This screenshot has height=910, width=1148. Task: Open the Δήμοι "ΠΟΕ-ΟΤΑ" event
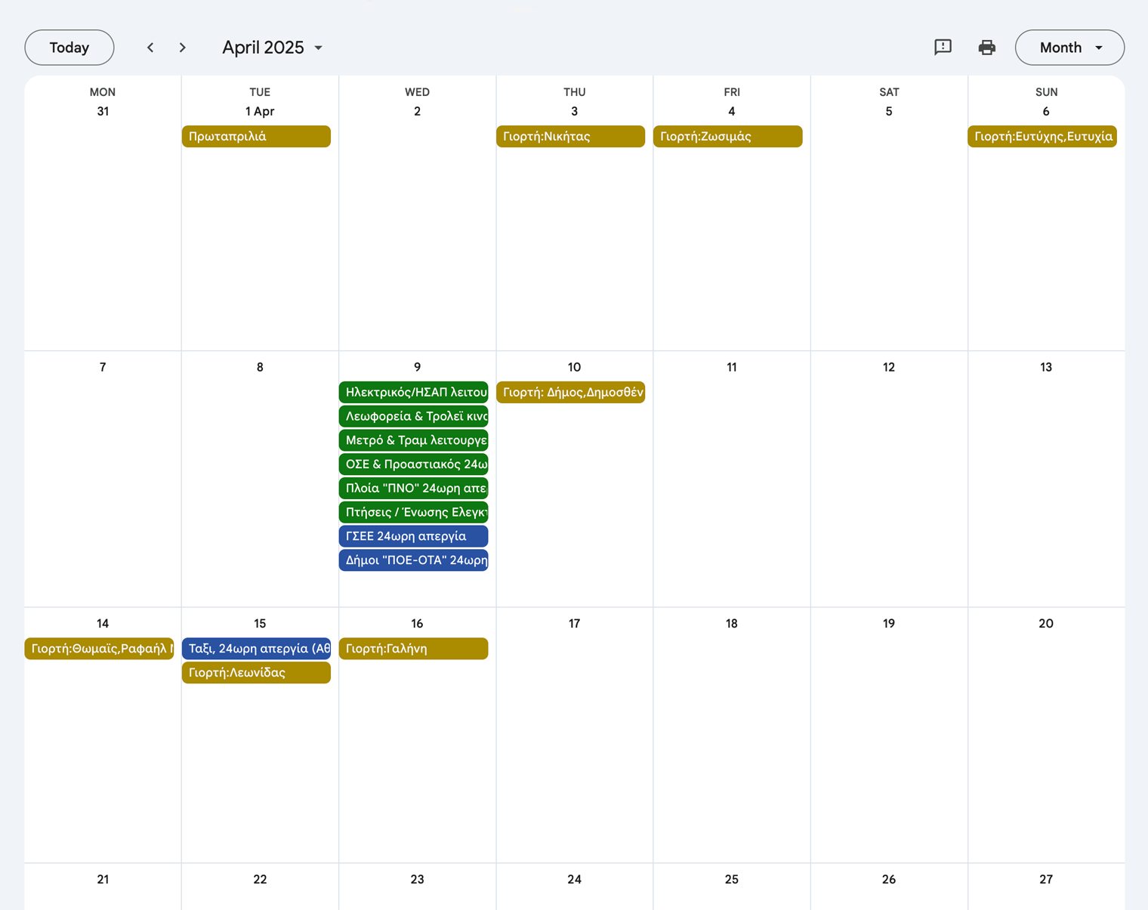[x=413, y=560]
